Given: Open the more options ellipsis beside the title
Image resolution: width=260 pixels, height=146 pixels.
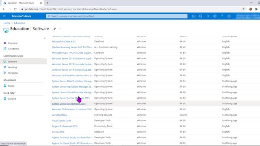Looking at the screenshot, I should [61, 29].
